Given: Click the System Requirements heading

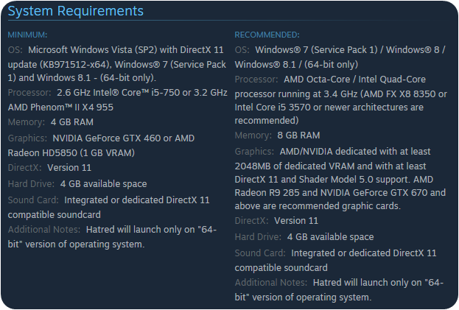Looking at the screenshot, I should pos(75,12).
